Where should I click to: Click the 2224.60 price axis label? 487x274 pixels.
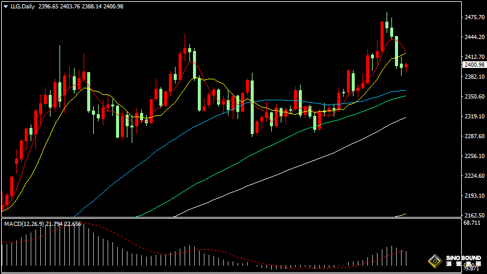pos(474,175)
